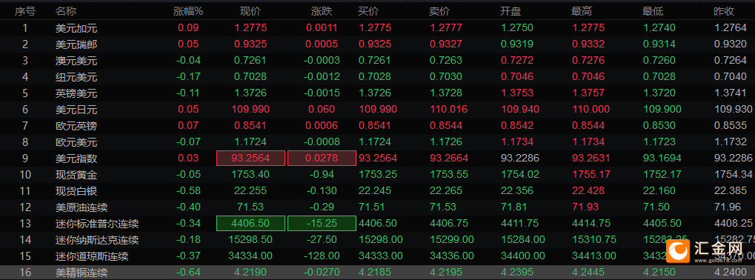Select the 美精铜连续 row
This screenshot has width=755, height=280.
[378, 273]
